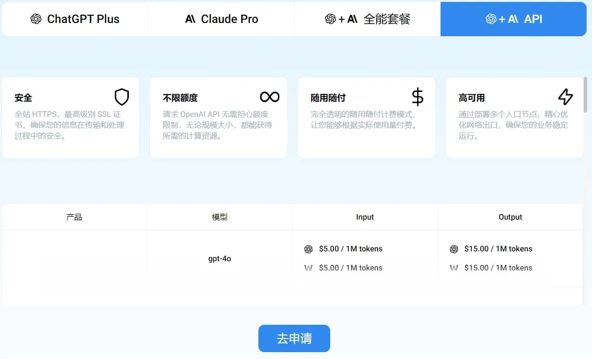The height and width of the screenshot is (359, 592).
Task: Click first Output price $15.00 / 1M tokens
Action: coord(498,249)
